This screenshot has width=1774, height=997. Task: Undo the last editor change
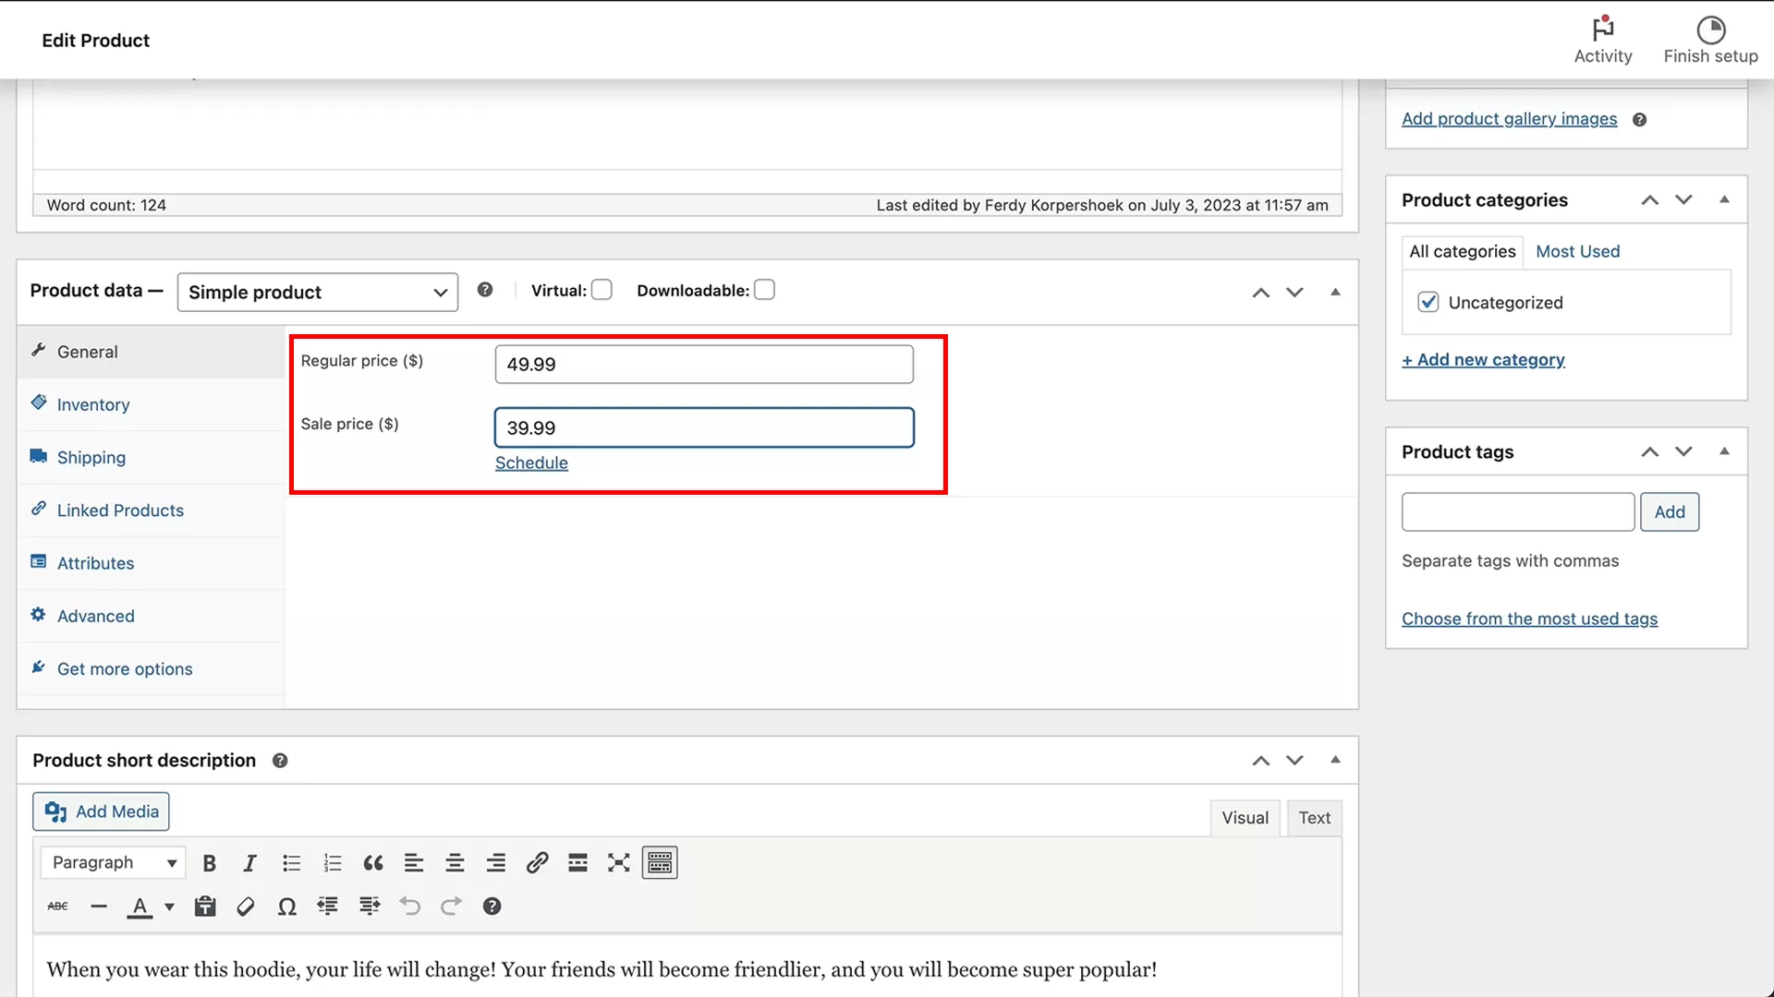coord(409,906)
